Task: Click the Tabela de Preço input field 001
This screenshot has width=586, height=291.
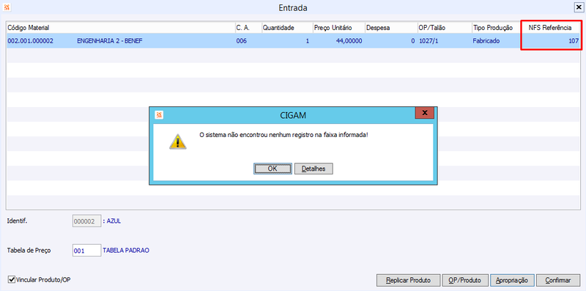Action: click(86, 251)
